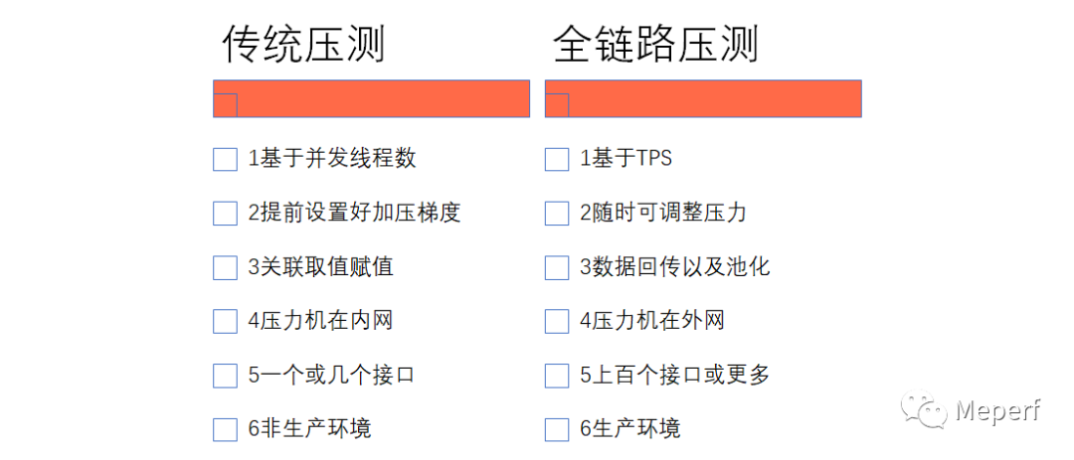Select the 全链路压测 heading
1074x460 pixels.
click(655, 45)
